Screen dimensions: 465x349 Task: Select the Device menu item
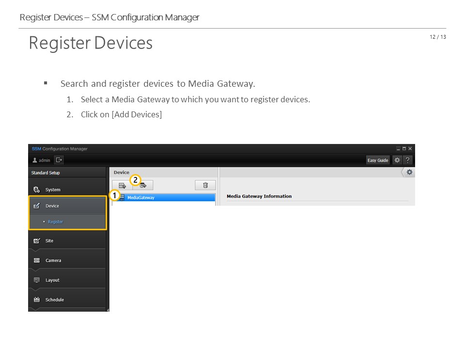(67, 206)
